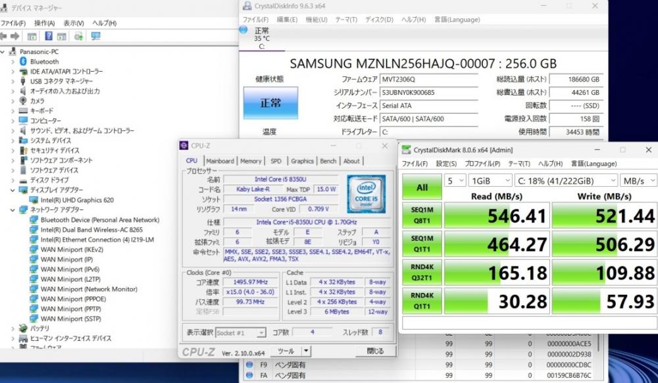The image size is (658, 383).
Task: Select Intel(R) Ethernet Connection (4) I219-LM
Action: click(x=97, y=240)
